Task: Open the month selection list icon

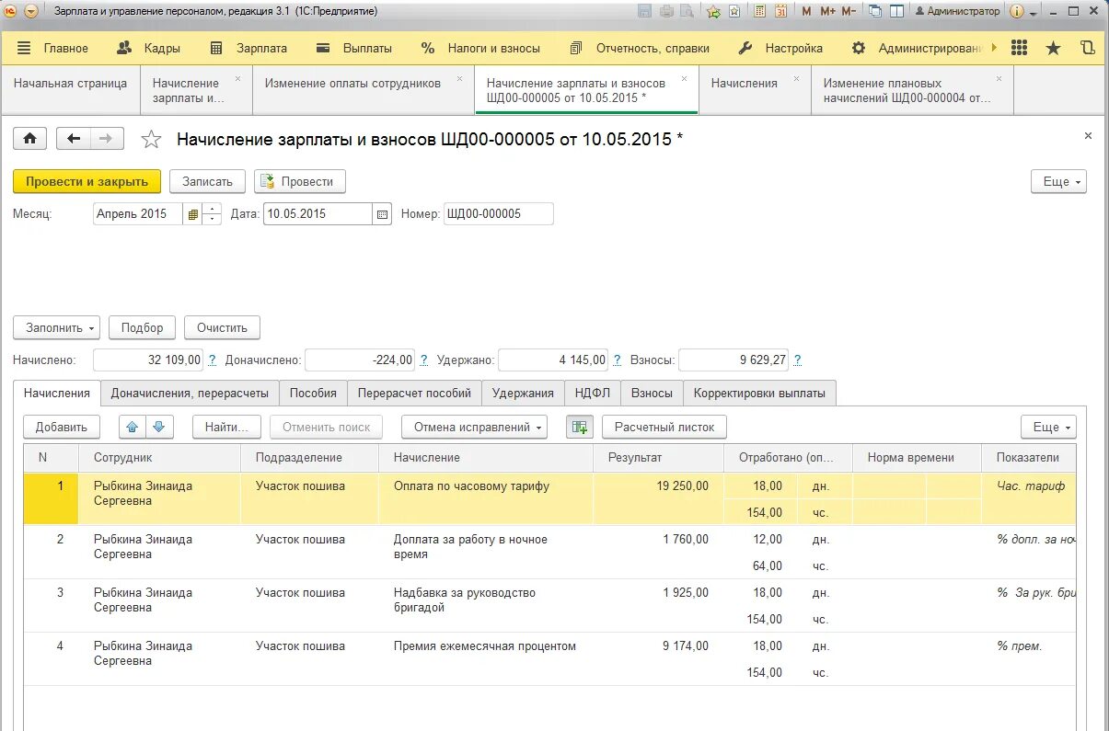Action: click(x=193, y=214)
